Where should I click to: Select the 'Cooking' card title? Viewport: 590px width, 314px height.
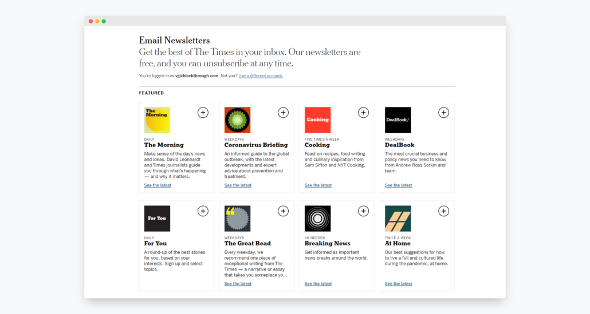(317, 145)
